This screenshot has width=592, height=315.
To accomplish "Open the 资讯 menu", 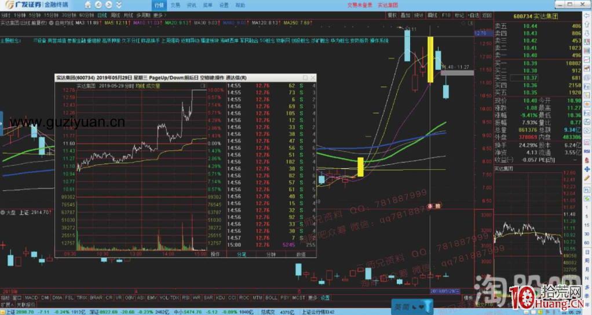I will [x=192, y=5].
